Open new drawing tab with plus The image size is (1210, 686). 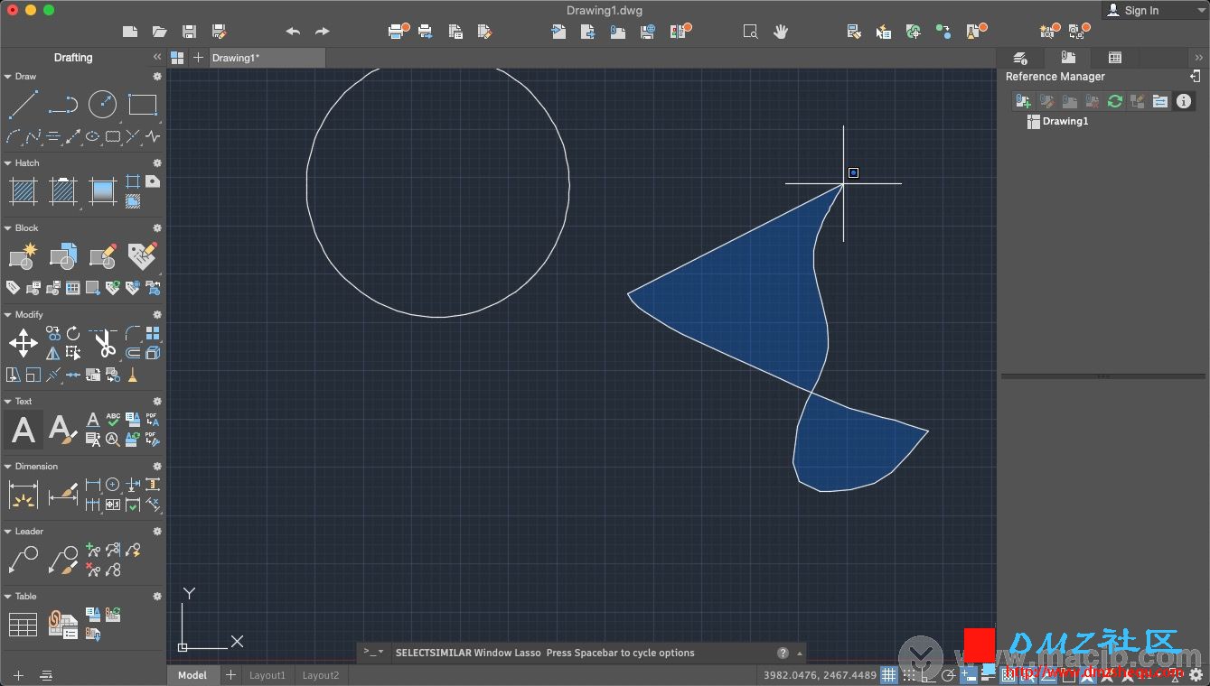pos(198,58)
